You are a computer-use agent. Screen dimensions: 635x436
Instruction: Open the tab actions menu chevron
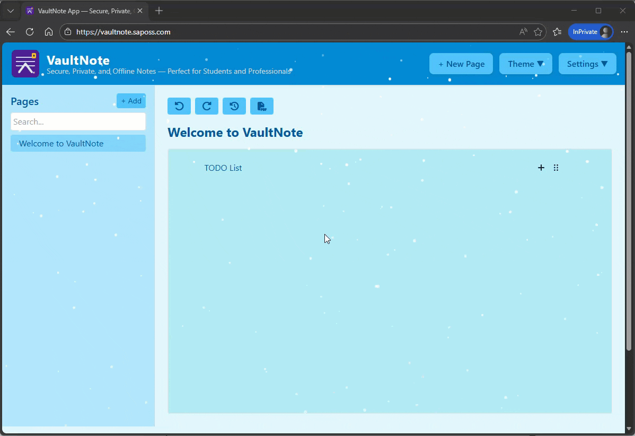pyautogui.click(x=11, y=11)
